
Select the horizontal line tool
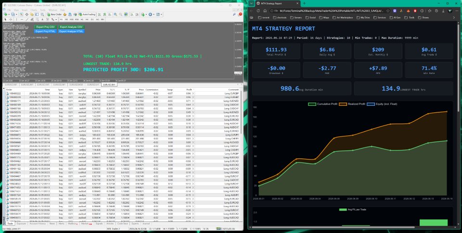[x=22, y=19]
